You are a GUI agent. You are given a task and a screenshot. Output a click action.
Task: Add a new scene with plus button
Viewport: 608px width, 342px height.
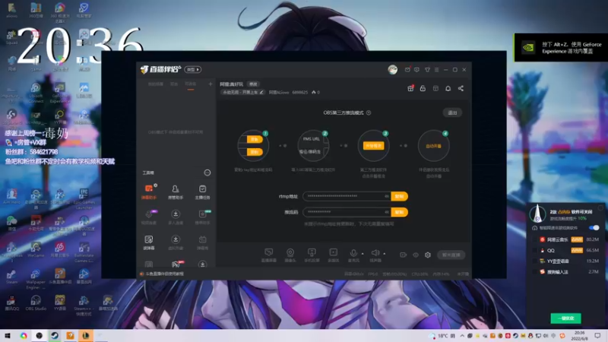(x=211, y=84)
